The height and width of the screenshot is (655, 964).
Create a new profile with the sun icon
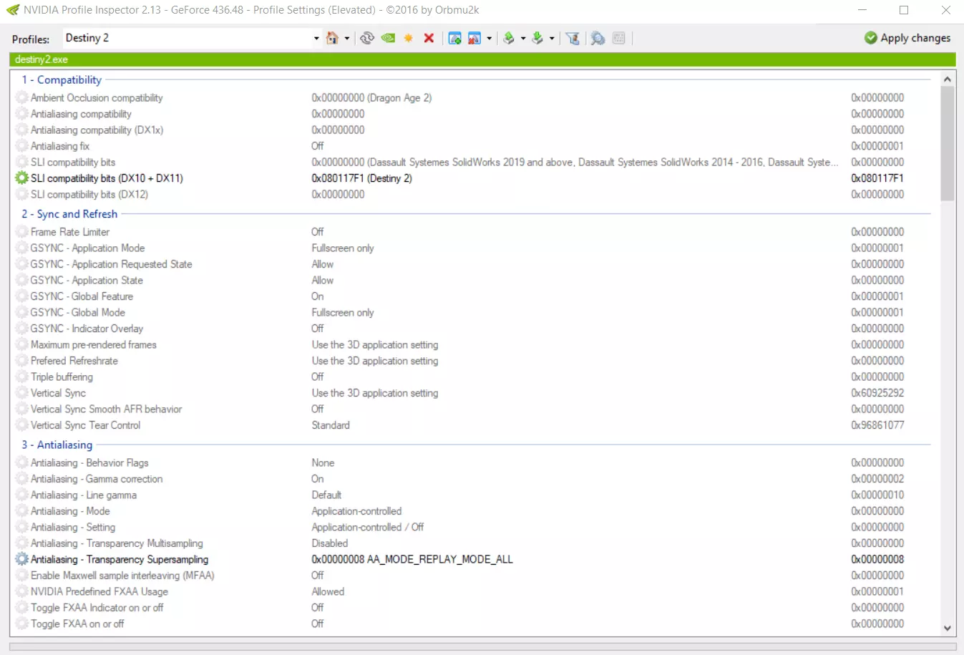click(x=409, y=38)
